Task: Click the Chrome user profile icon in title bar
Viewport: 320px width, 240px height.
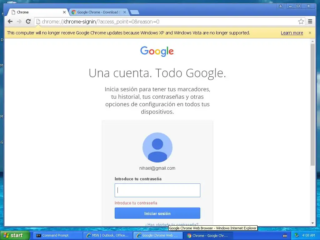Action: point(281,6)
